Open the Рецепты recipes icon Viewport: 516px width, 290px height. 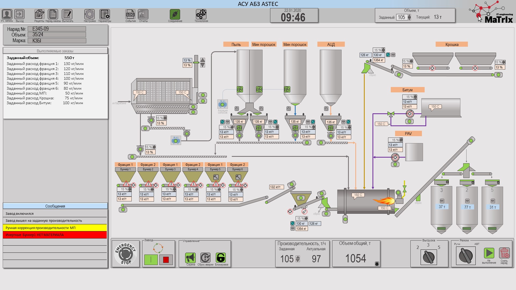pos(39,14)
